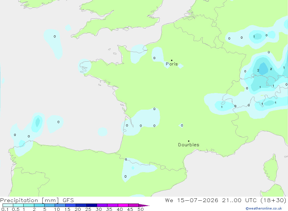Click the legend arrow tip above 50

click(x=144, y=206)
